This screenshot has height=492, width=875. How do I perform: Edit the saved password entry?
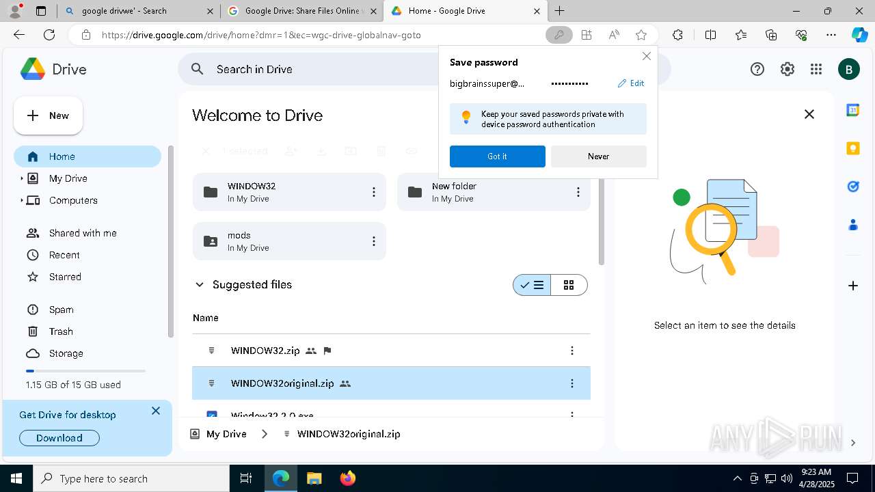pyautogui.click(x=631, y=83)
